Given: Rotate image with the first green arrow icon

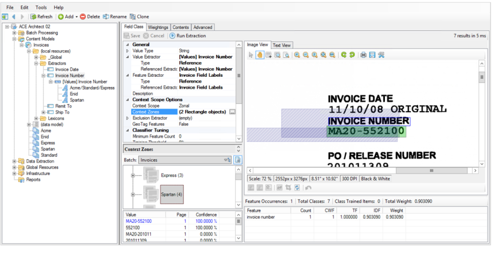Looking at the screenshot, I should coord(344,55).
